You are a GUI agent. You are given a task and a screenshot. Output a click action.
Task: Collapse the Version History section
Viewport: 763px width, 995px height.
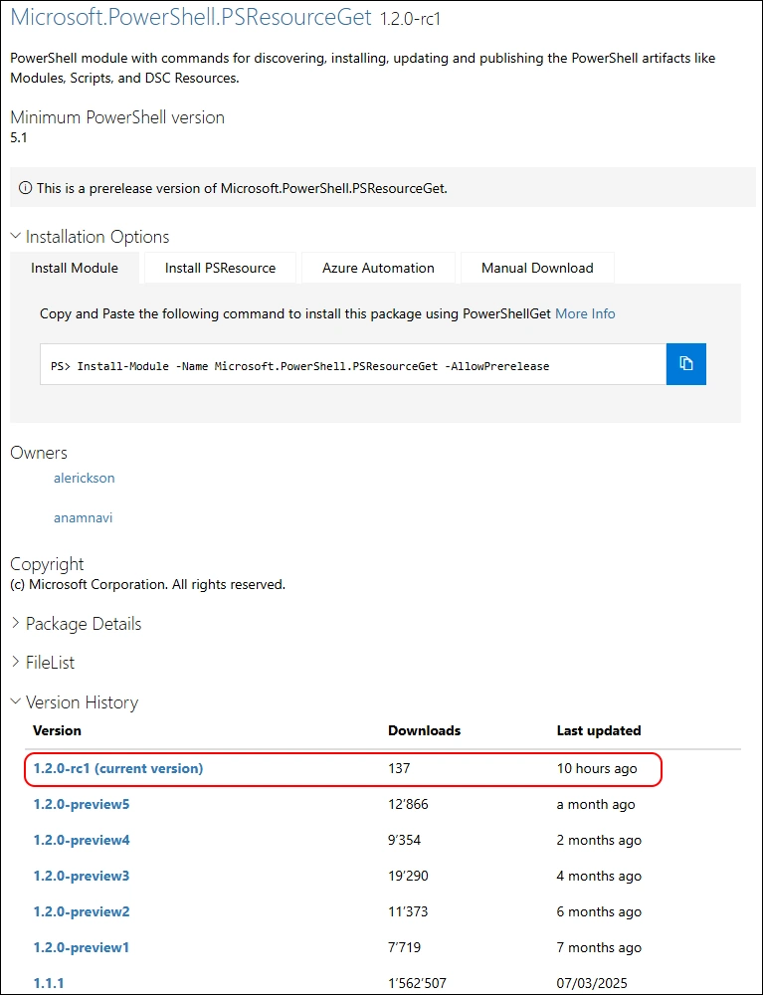point(74,702)
